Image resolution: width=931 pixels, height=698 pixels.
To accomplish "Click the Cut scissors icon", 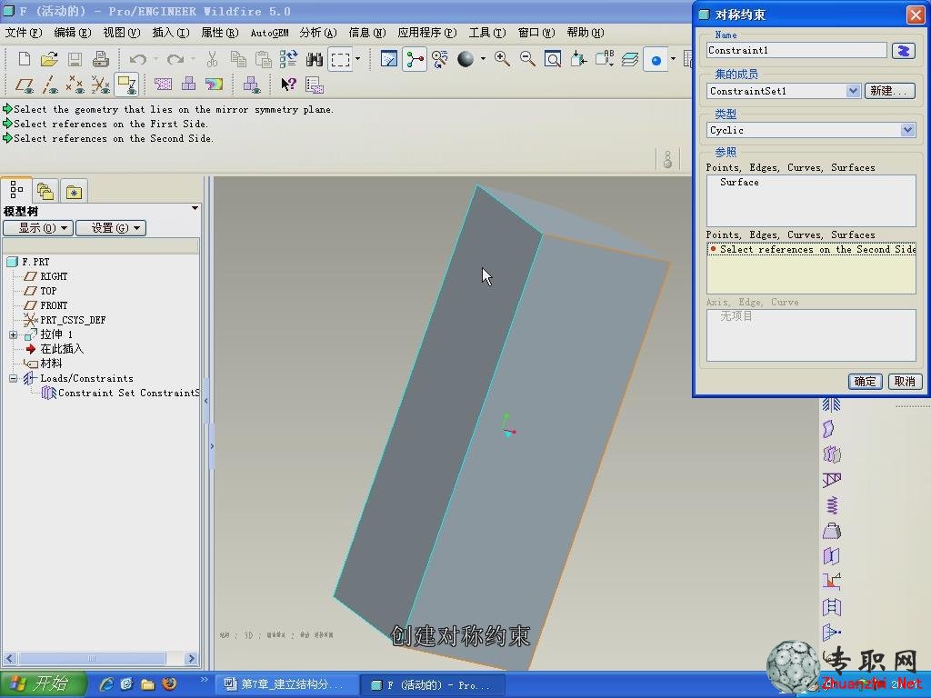I will point(212,59).
